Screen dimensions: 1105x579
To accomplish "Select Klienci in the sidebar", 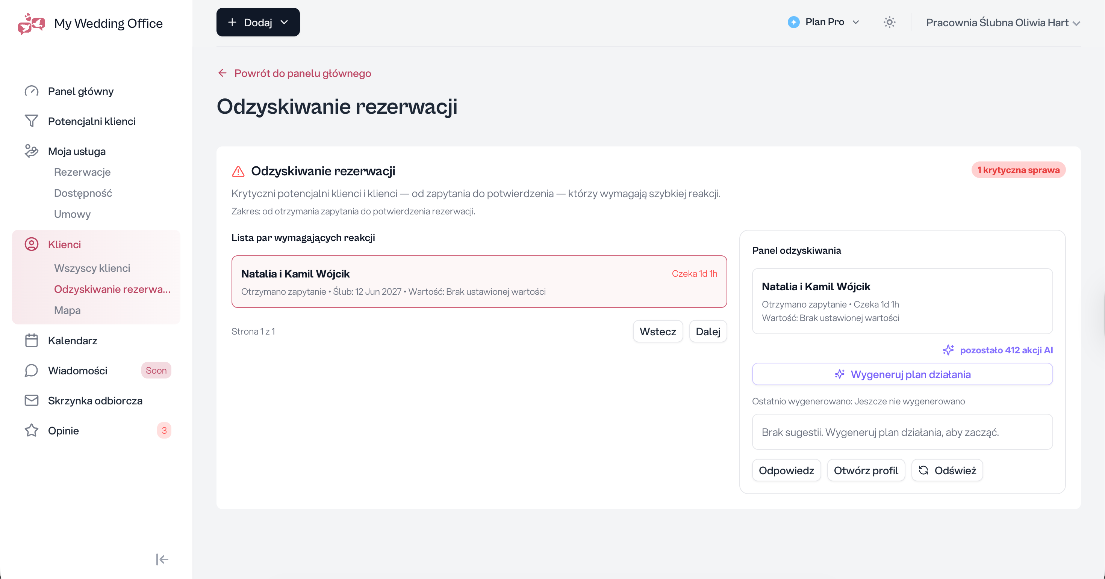I will pyautogui.click(x=64, y=244).
